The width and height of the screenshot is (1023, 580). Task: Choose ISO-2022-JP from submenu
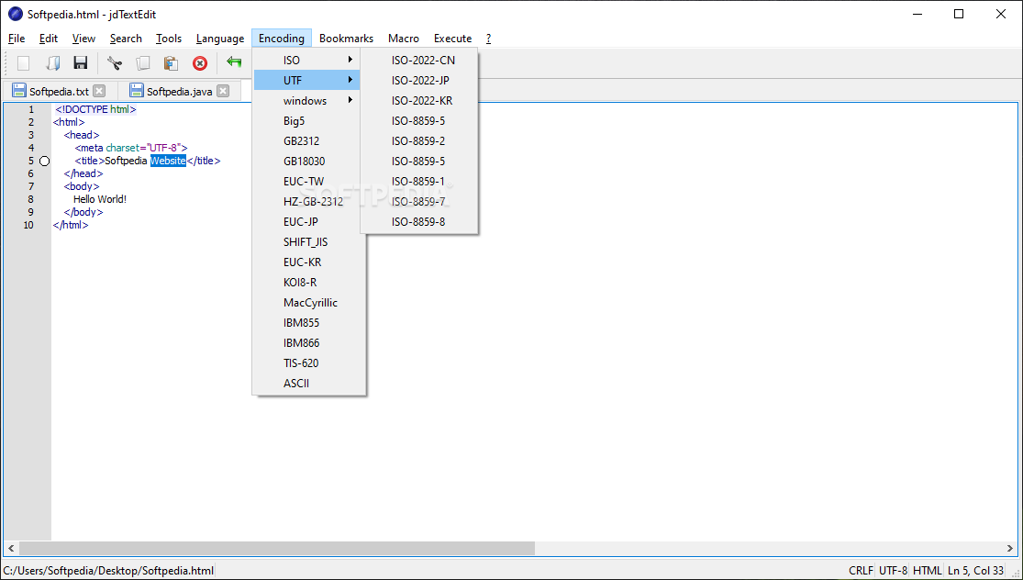coord(419,80)
